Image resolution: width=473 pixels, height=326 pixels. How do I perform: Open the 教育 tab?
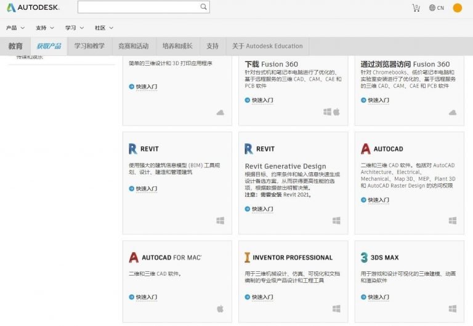click(x=15, y=46)
